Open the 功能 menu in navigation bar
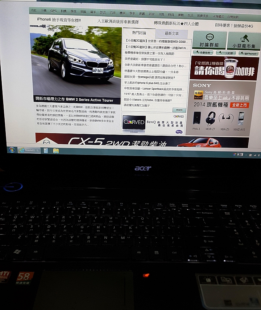 34,10
